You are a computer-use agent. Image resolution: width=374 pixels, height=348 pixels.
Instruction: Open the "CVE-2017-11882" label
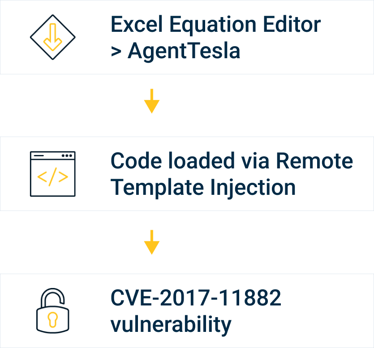point(196,298)
